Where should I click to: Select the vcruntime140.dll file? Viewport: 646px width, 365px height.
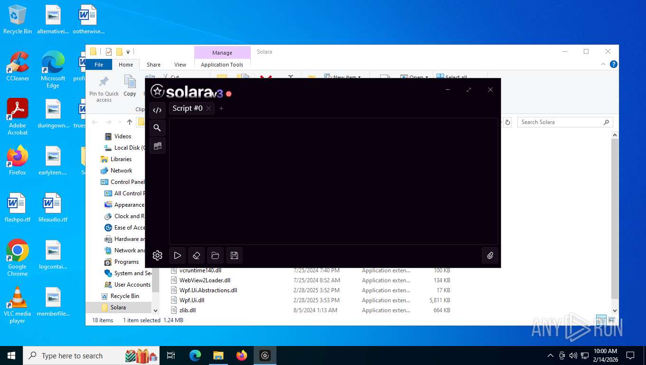[200, 270]
